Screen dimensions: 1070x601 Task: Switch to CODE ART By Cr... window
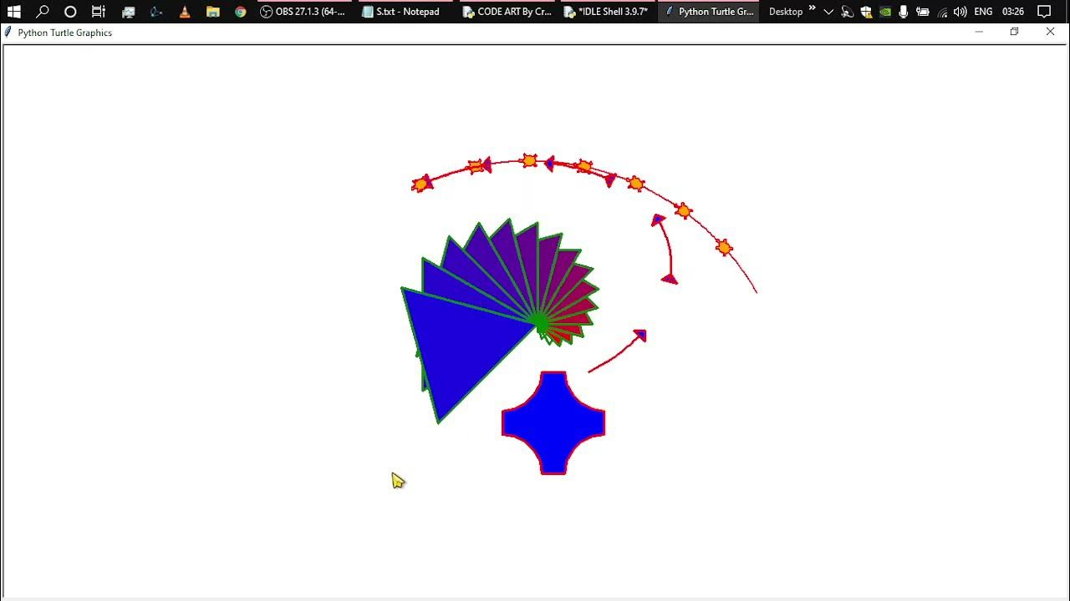(507, 12)
